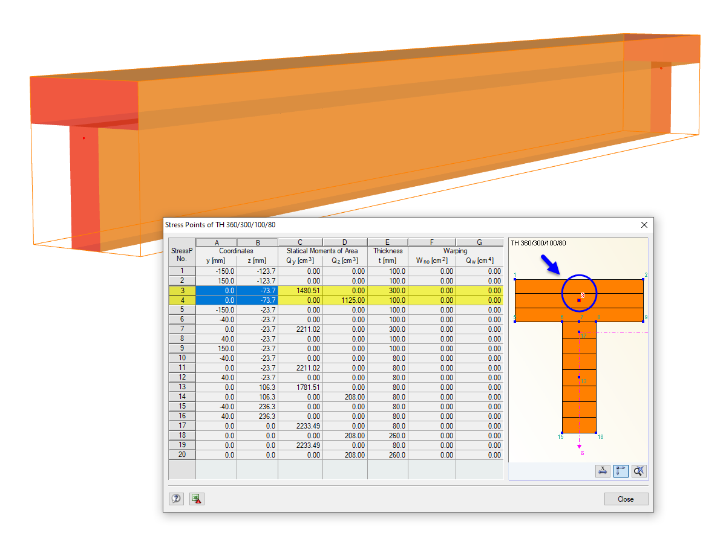726x544 pixels.
Task: Click stress point 16 in section preview
Action: click(x=597, y=433)
